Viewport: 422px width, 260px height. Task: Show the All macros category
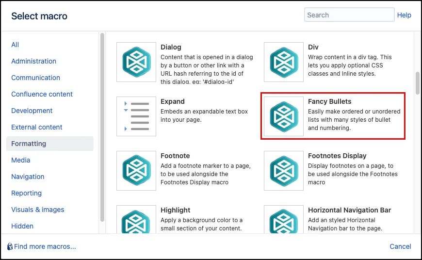(15, 45)
